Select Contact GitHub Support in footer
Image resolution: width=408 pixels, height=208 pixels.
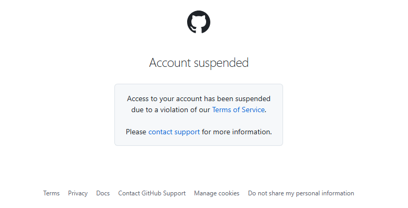[152, 193]
